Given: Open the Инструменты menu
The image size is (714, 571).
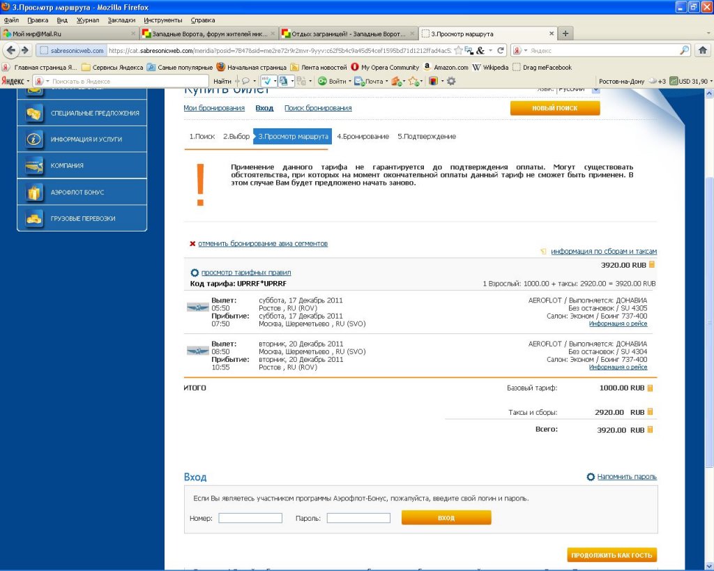Looking at the screenshot, I should click(163, 20).
